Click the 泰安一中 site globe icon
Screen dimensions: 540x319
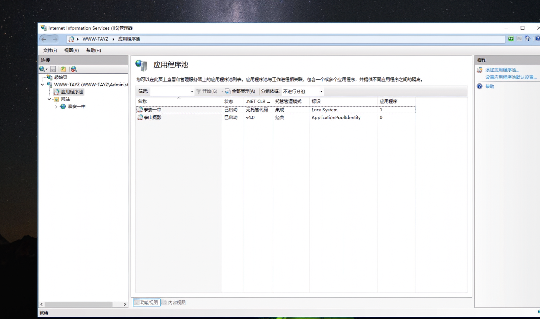click(63, 107)
